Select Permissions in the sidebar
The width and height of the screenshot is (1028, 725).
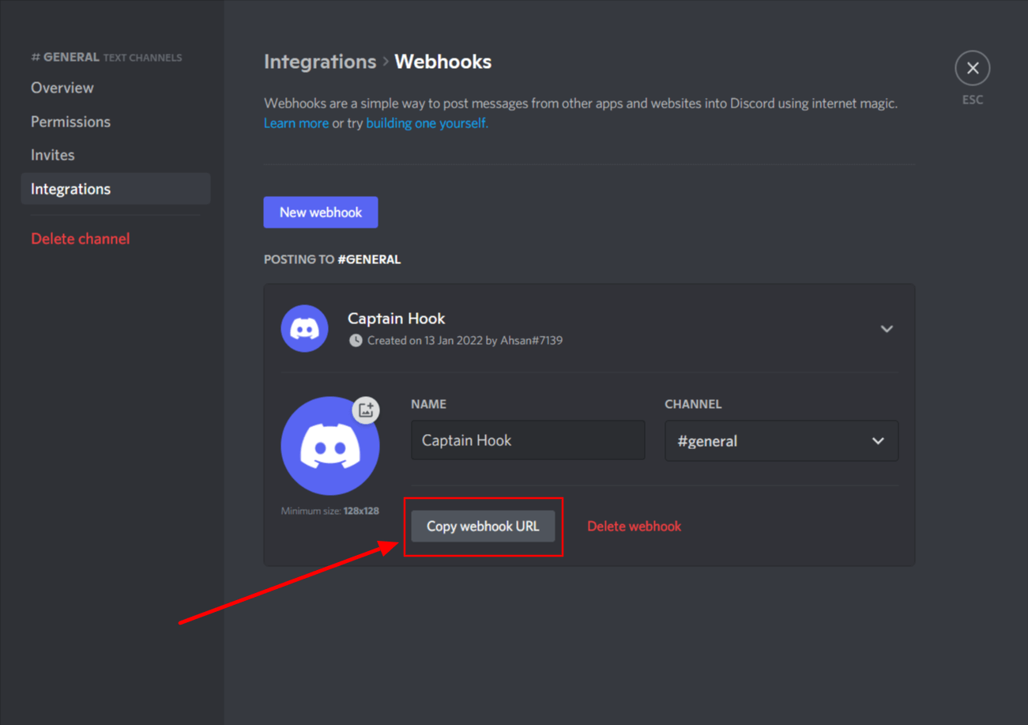pyautogui.click(x=70, y=121)
